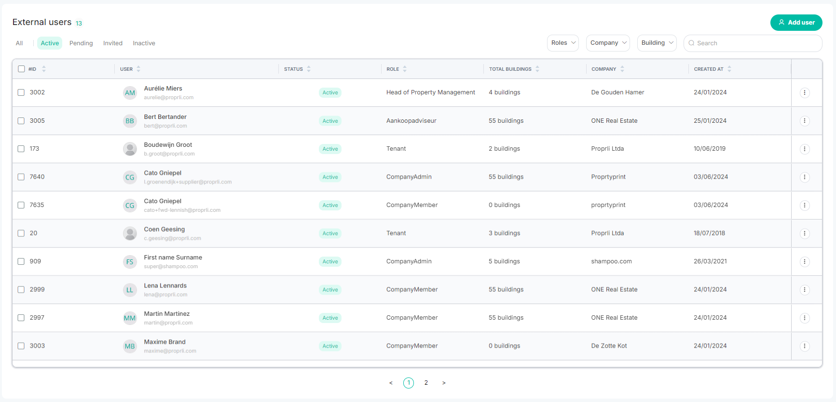Screen dimensions: 836x402
Task: Go to page 2
Action: tap(426, 383)
